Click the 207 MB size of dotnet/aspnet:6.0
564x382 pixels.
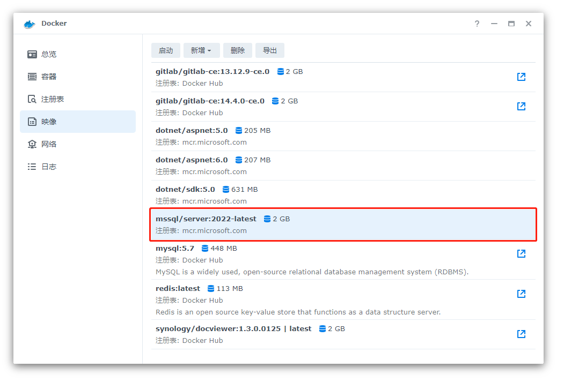[x=258, y=160]
